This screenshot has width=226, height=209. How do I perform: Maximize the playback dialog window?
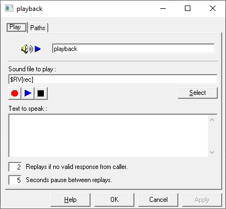point(188,8)
